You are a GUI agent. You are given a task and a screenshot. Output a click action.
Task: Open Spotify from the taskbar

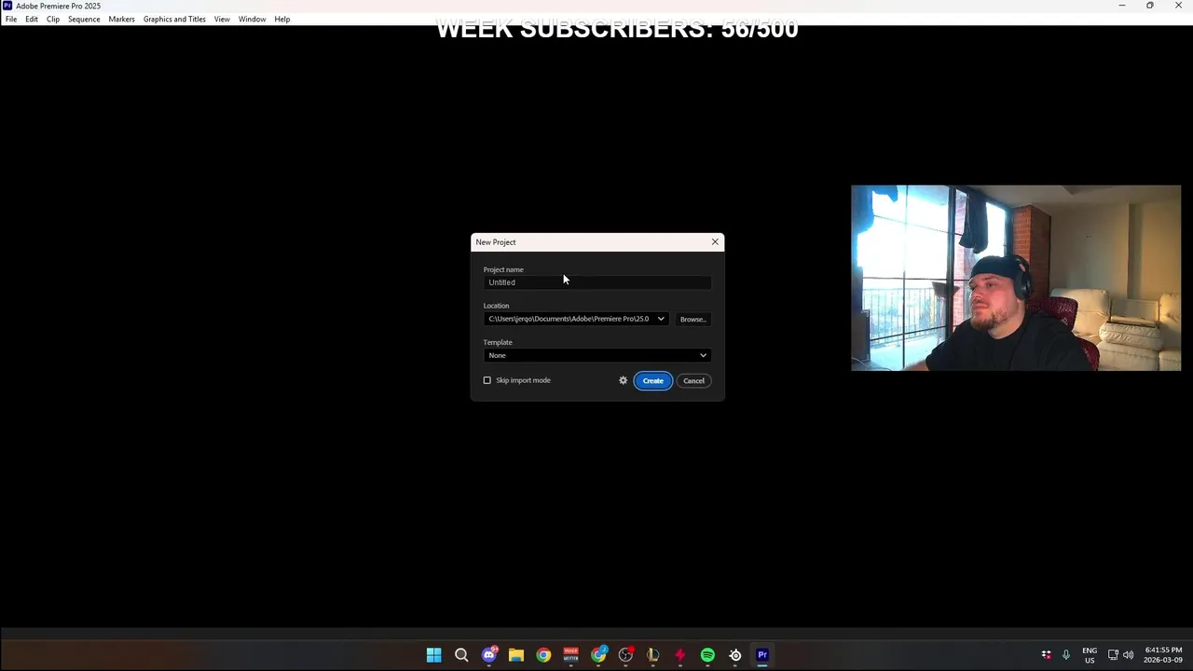[x=707, y=655]
